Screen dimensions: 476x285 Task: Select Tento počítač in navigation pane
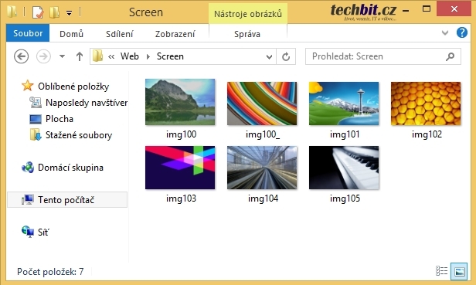coord(67,200)
